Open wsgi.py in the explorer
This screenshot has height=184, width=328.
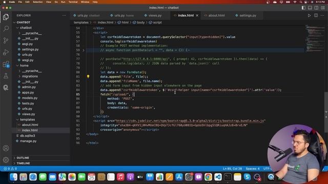28,60
